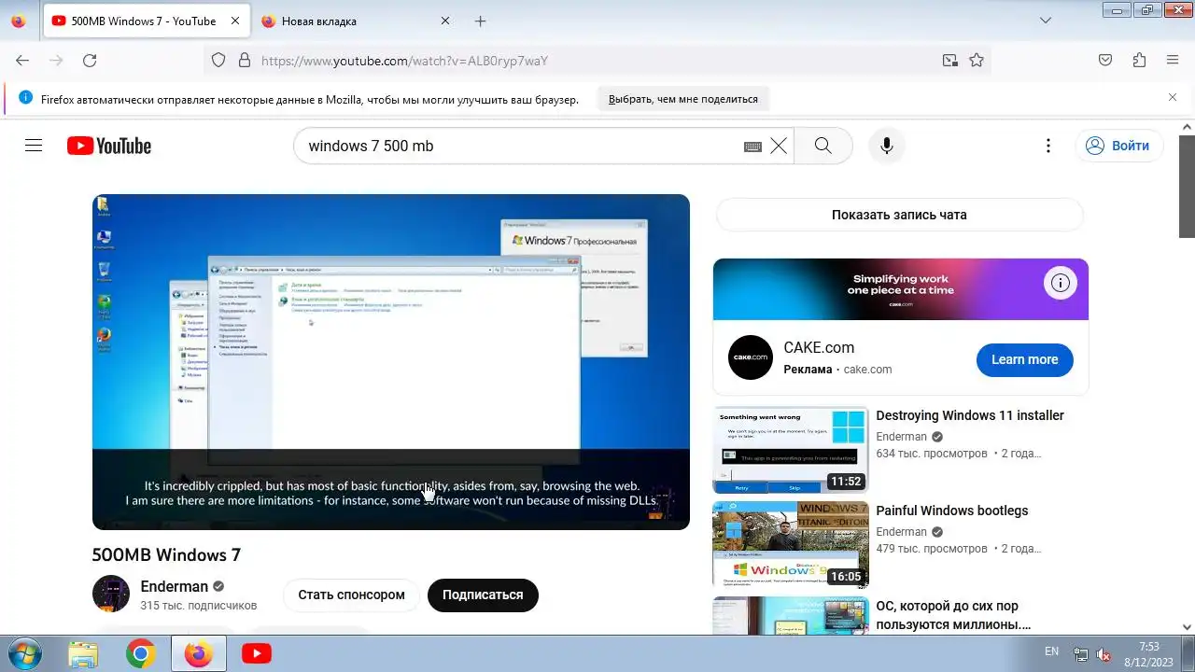Go to the YouTube home logo

pos(109,146)
